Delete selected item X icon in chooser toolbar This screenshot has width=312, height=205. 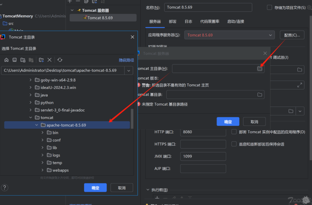coord(50,60)
